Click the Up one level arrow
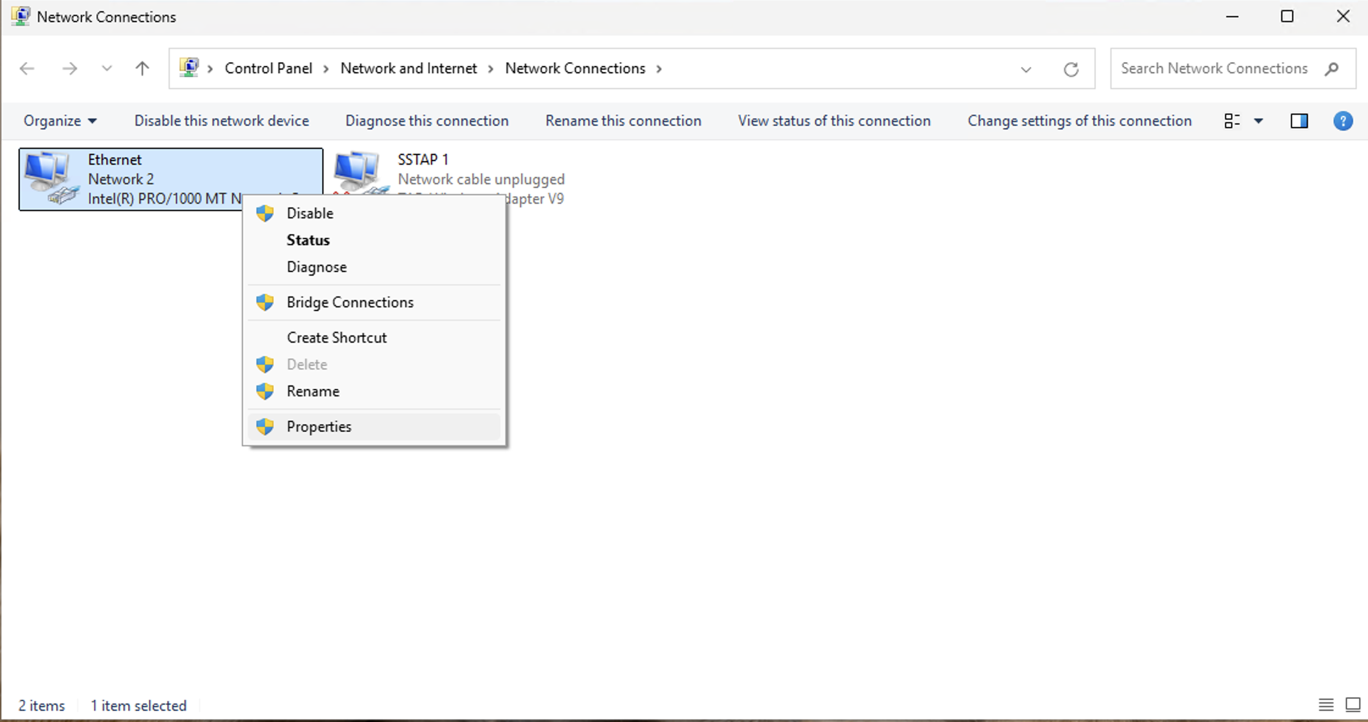 tap(142, 68)
